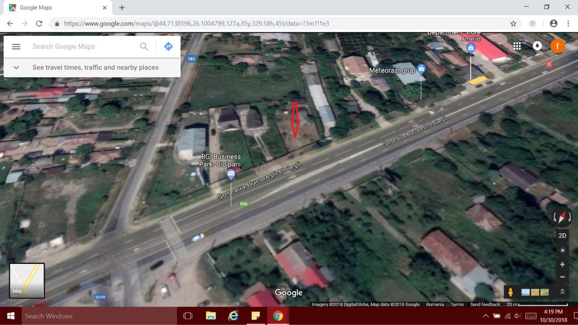Open volume control in tray
This screenshot has width=578, height=325.
pyautogui.click(x=518, y=316)
